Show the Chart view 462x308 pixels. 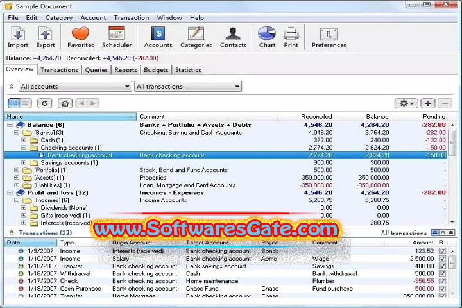267,37
